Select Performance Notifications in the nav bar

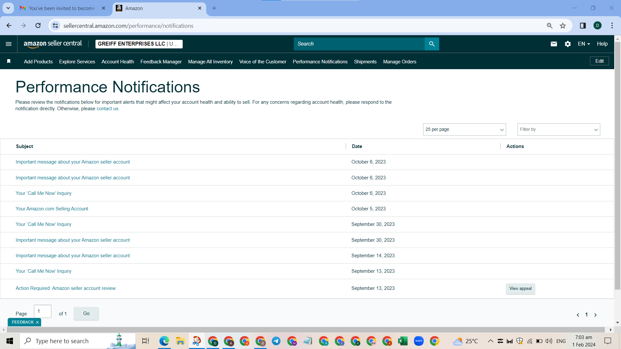[320, 62]
